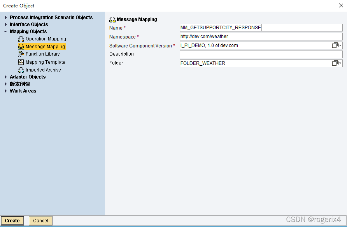The image size is (347, 227).
Task: Select Function Library in the tree
Action: 42,54
